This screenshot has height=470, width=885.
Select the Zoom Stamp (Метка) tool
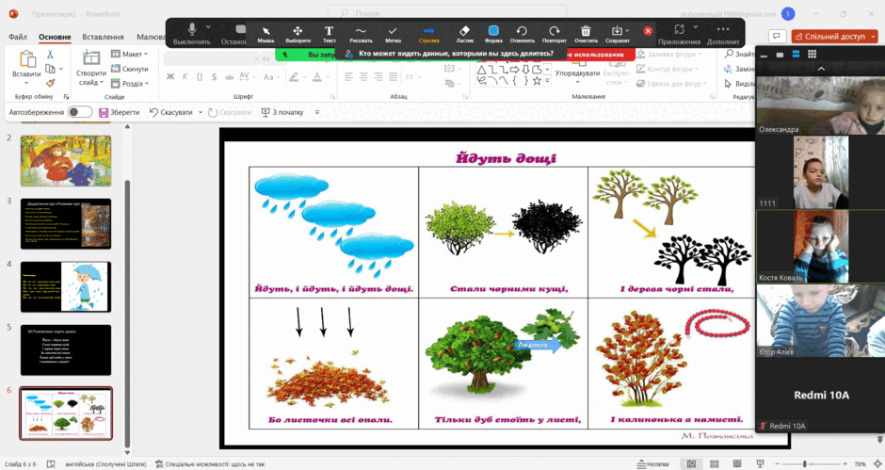[x=393, y=34]
